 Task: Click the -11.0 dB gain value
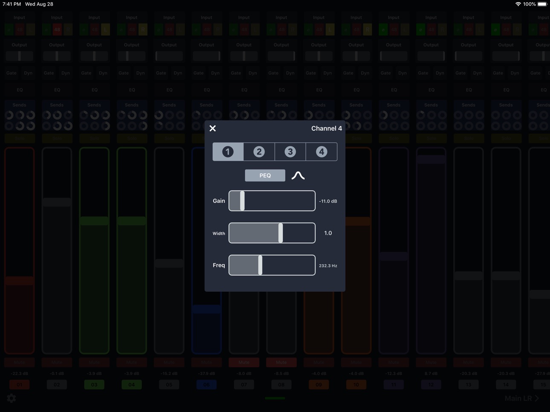[328, 201]
